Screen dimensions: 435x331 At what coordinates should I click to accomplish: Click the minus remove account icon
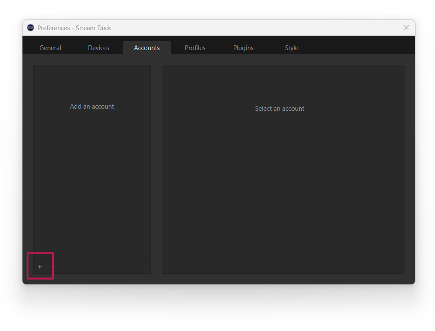tap(53, 267)
